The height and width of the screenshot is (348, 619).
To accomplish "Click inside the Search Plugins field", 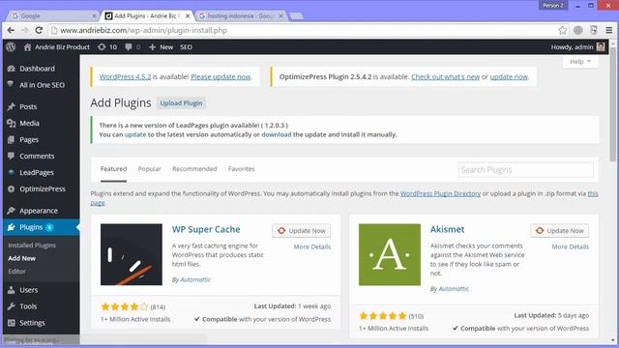I will click(526, 170).
